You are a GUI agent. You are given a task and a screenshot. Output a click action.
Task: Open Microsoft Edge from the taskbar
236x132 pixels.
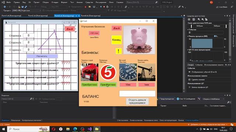pos(75,129)
